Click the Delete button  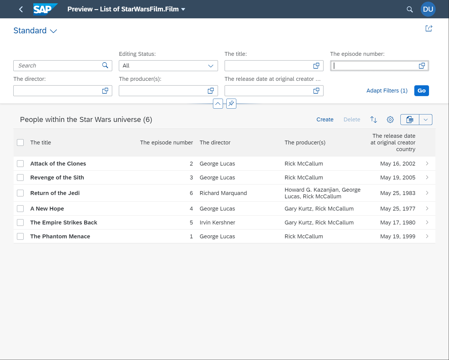pos(352,119)
